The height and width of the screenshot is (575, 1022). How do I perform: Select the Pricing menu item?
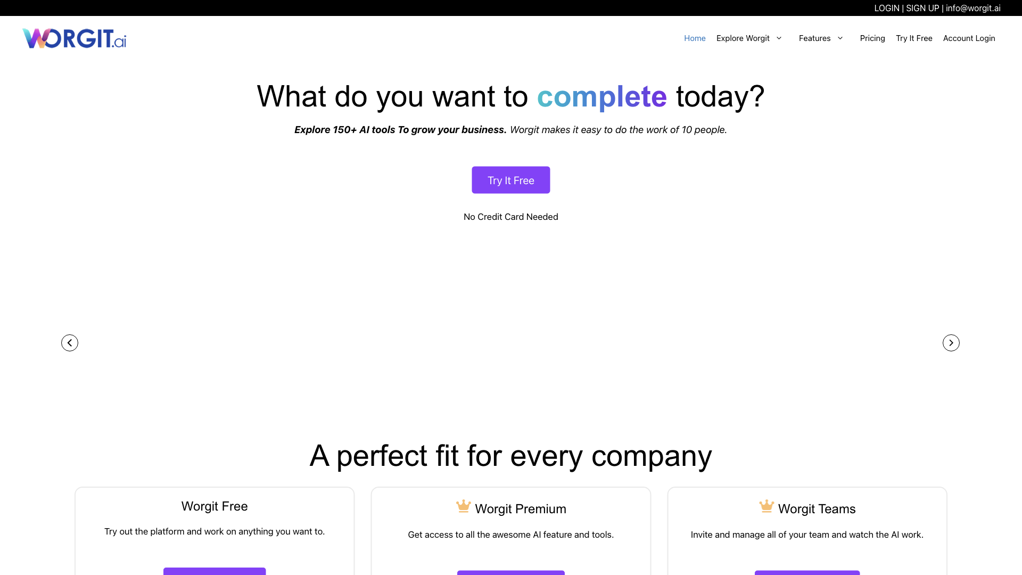[x=872, y=38]
